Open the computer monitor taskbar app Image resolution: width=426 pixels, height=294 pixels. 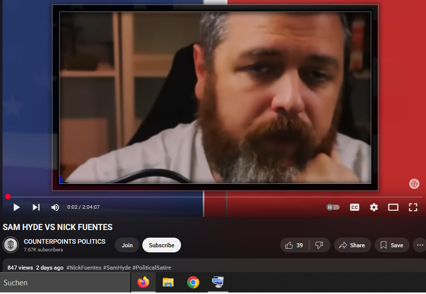[x=218, y=282]
